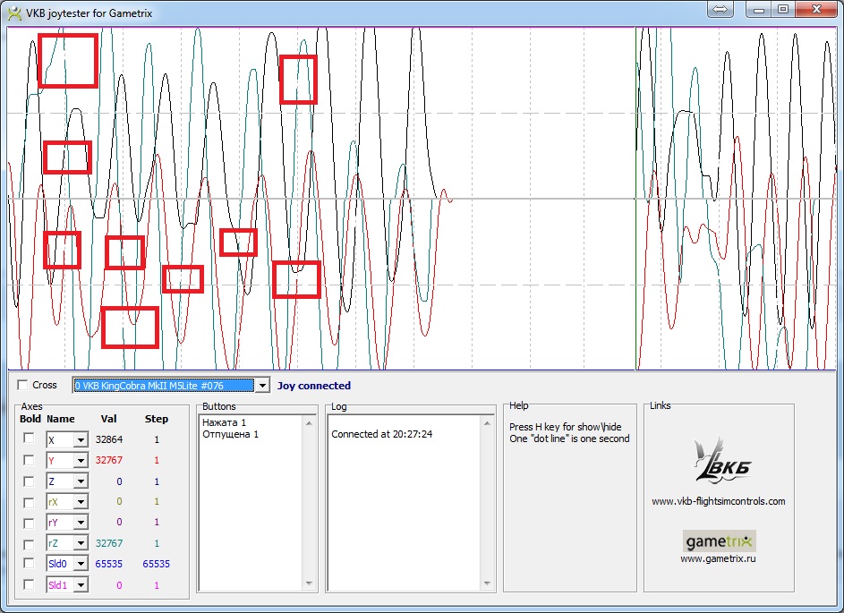This screenshot has width=844, height=613.
Task: Click the Sld0 step value 65535
Action: pos(156,564)
